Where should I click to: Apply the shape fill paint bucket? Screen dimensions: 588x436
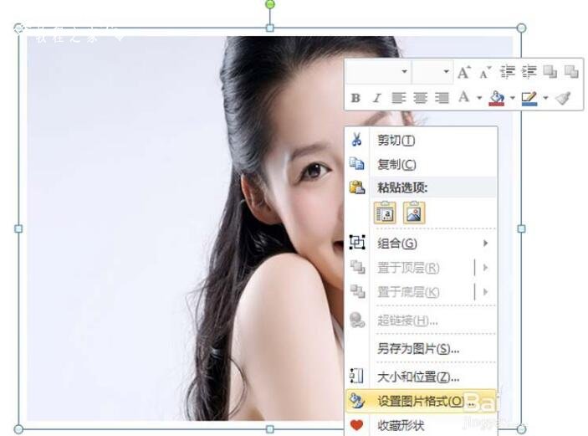[x=496, y=98]
